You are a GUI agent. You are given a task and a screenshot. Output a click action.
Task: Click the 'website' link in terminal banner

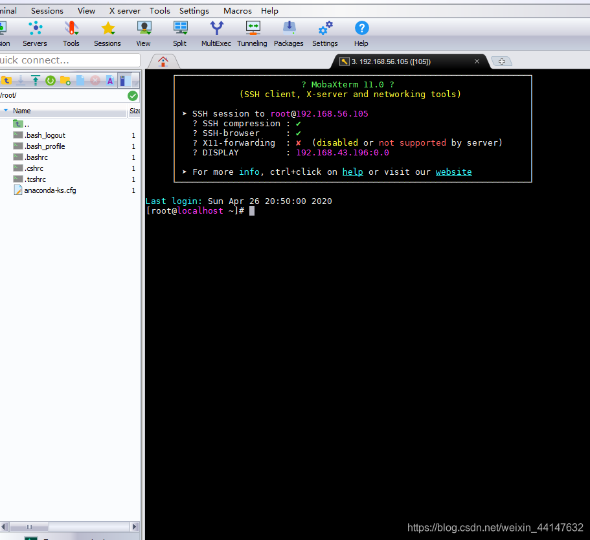coord(454,172)
